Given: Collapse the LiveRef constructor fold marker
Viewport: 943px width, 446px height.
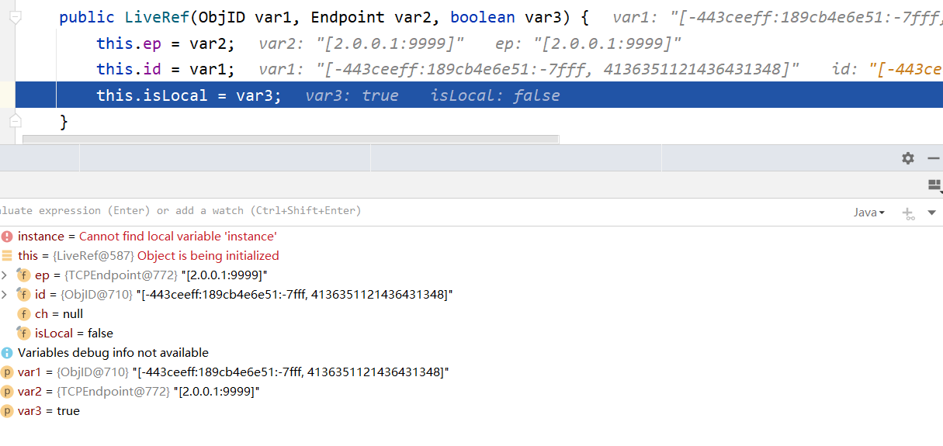Looking at the screenshot, I should 14,16.
